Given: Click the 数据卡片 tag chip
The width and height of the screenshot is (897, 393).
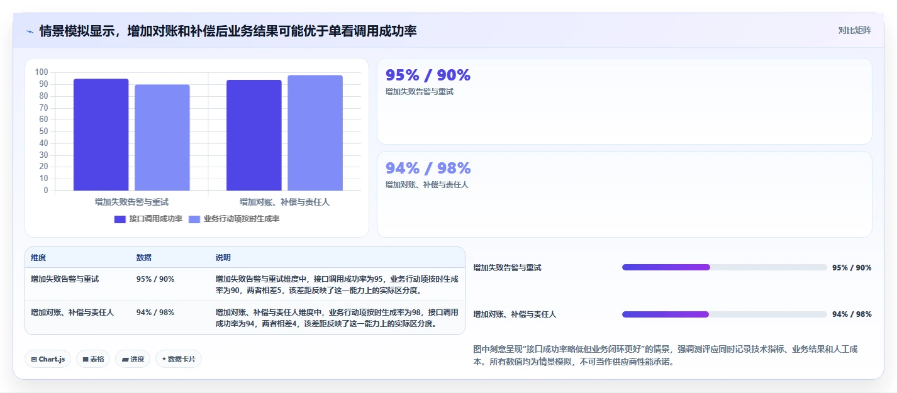Looking at the screenshot, I should [179, 359].
